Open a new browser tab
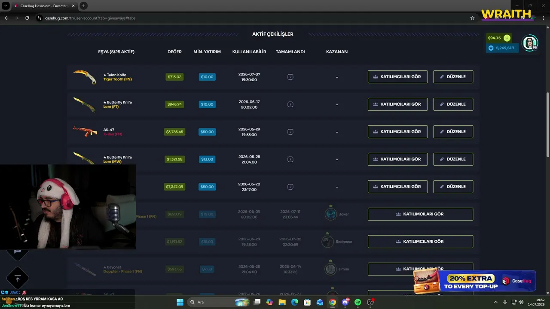Viewport: 550px width, 309px height. [x=83, y=6]
